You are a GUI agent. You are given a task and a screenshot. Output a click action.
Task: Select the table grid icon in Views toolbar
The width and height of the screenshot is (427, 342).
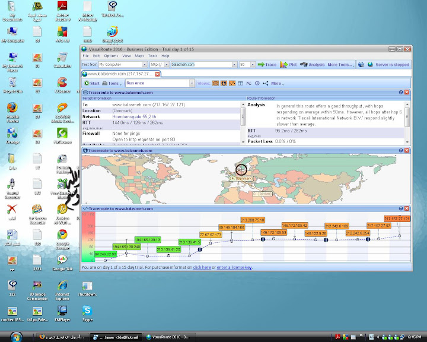(x=241, y=84)
